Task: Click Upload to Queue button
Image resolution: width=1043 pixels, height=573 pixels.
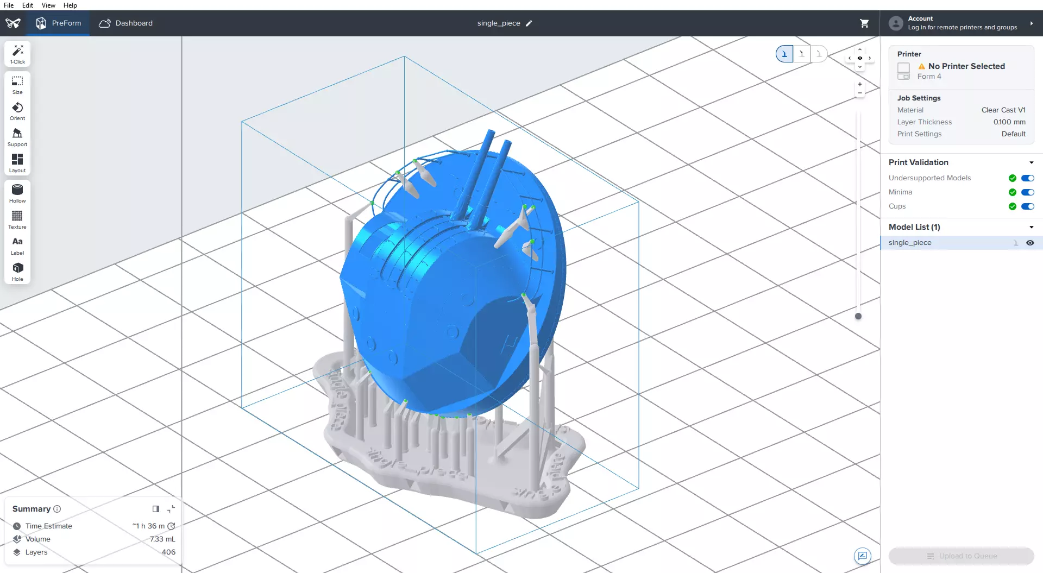Action: (962, 556)
